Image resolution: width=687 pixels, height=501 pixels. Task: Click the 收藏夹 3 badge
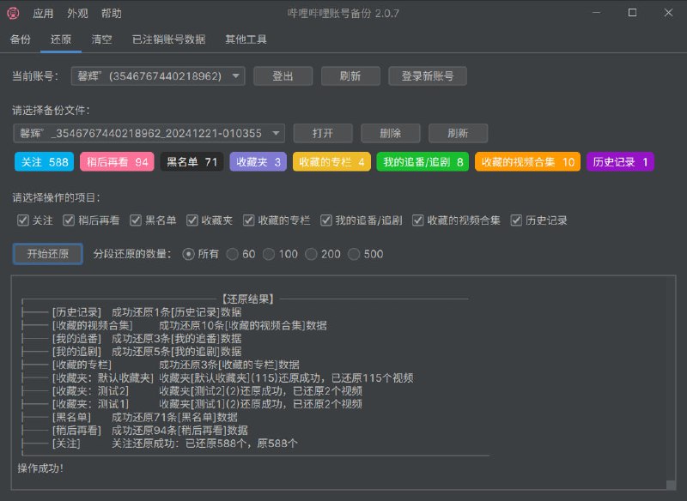click(x=260, y=161)
